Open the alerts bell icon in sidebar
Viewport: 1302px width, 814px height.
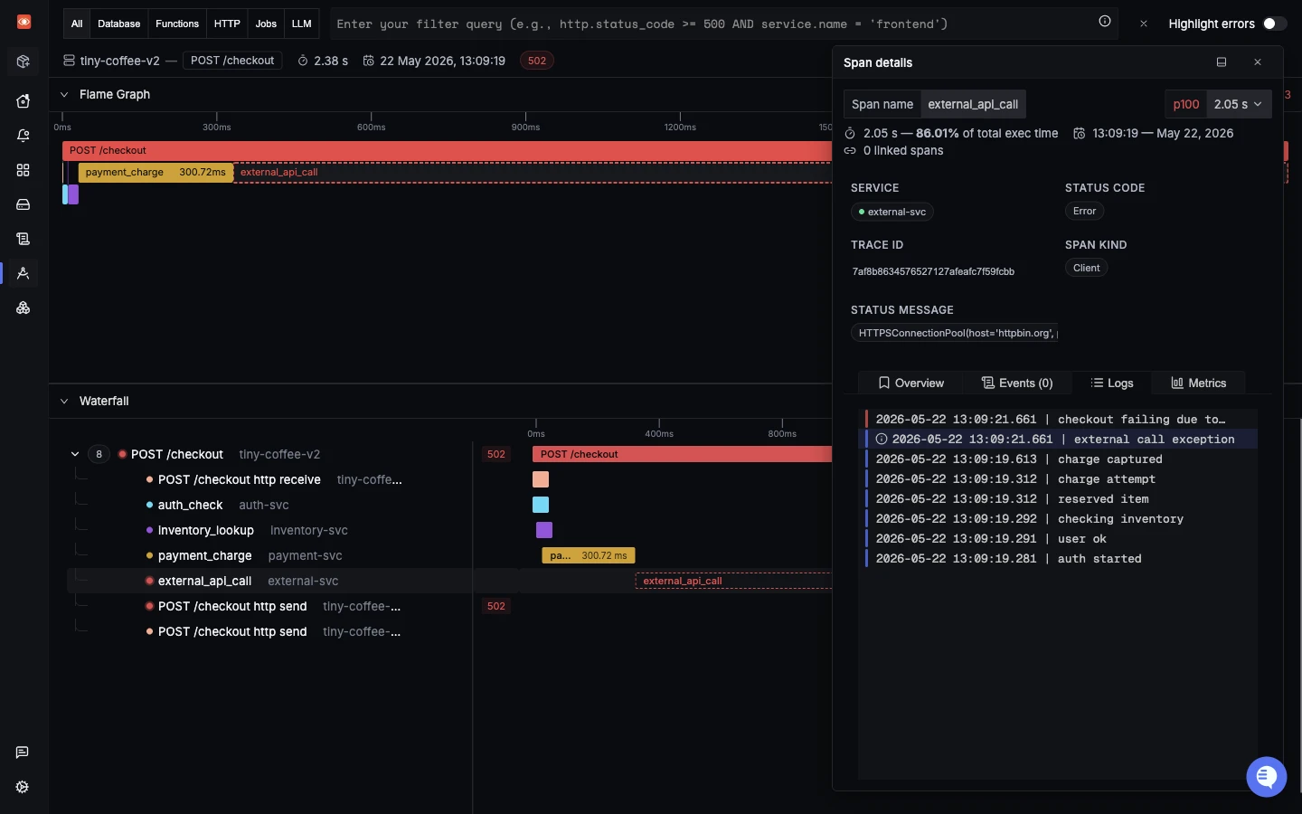(24, 136)
